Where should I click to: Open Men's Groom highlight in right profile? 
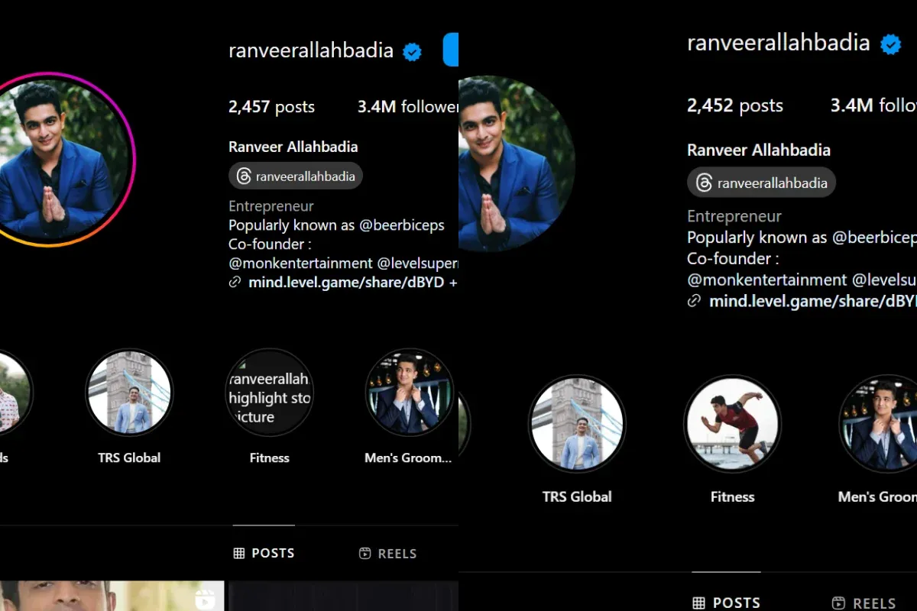click(x=879, y=423)
